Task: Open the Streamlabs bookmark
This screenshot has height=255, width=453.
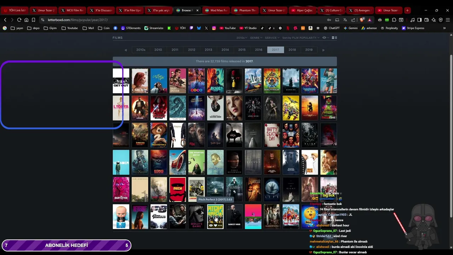Action: 154,28
